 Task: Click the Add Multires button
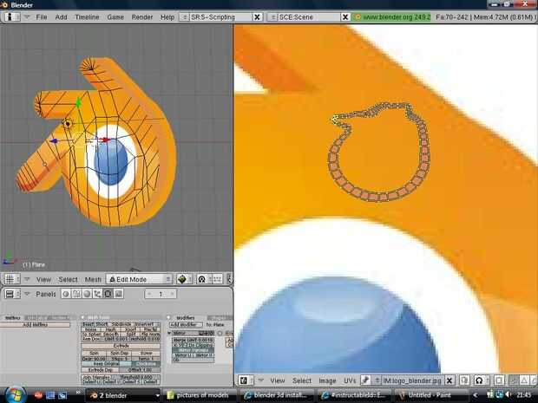[x=35, y=324]
